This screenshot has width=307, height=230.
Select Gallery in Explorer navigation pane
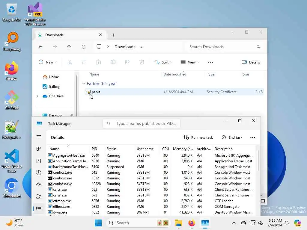tap(51, 87)
